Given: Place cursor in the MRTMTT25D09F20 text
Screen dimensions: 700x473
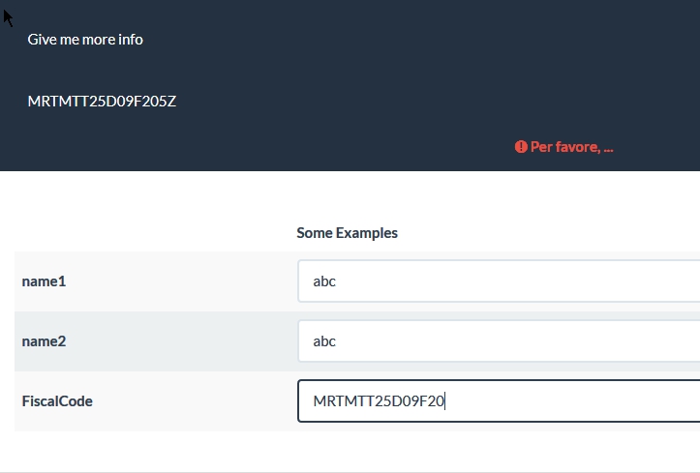Looking at the screenshot, I should click(x=378, y=401).
